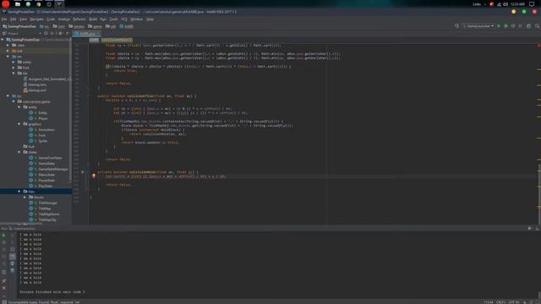The height and width of the screenshot is (304, 541).
Task: Open Project Structure icon in toolbar
Action: click(x=528, y=26)
